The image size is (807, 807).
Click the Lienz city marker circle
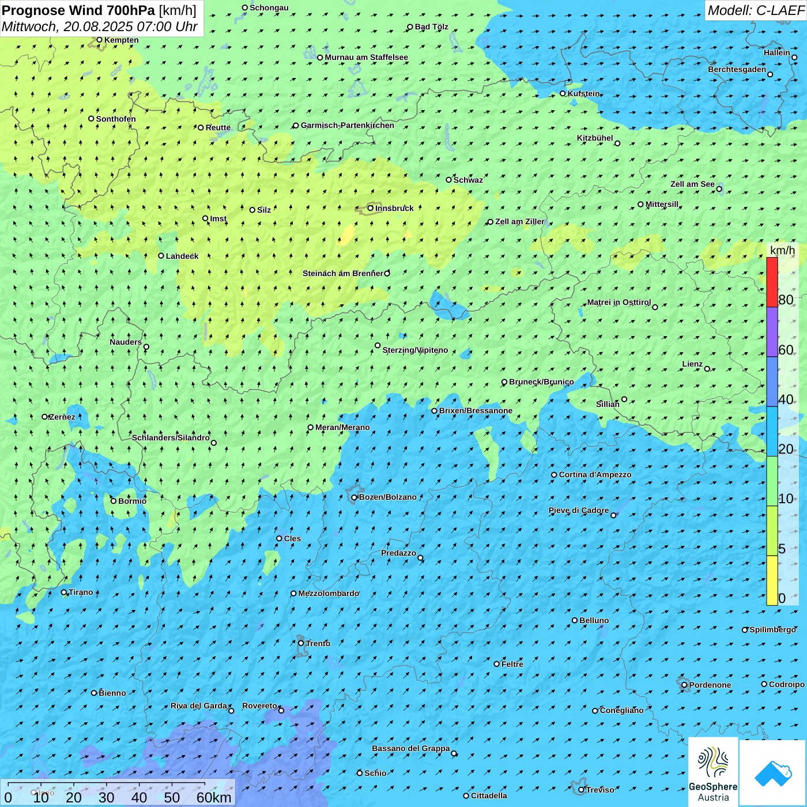coord(707,369)
